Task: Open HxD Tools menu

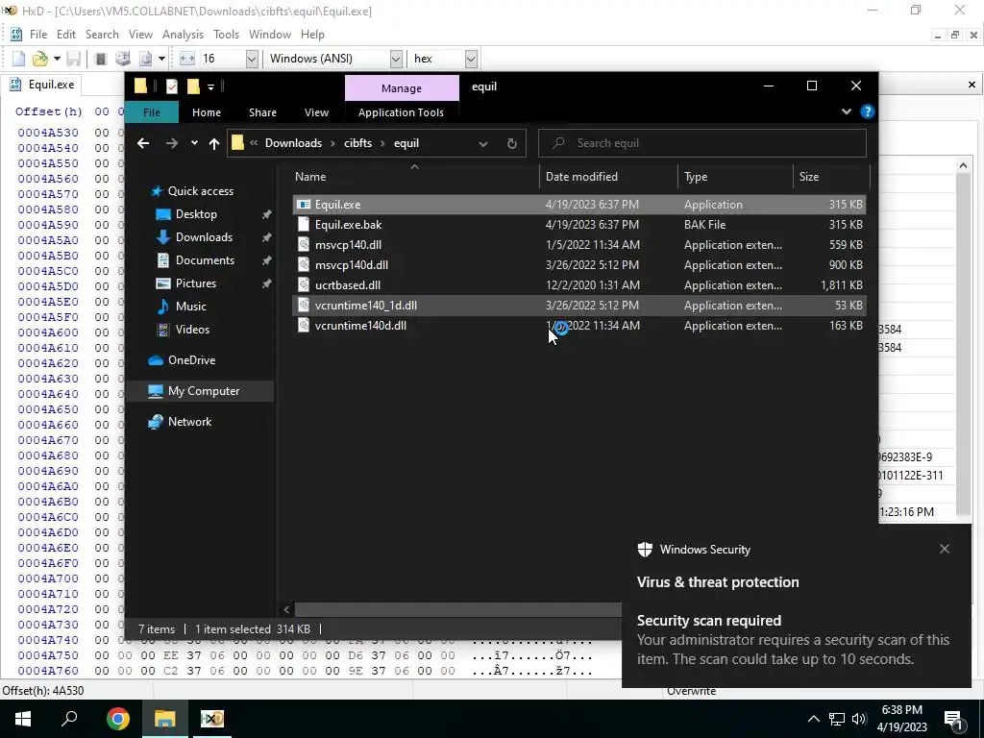Action: pos(226,35)
